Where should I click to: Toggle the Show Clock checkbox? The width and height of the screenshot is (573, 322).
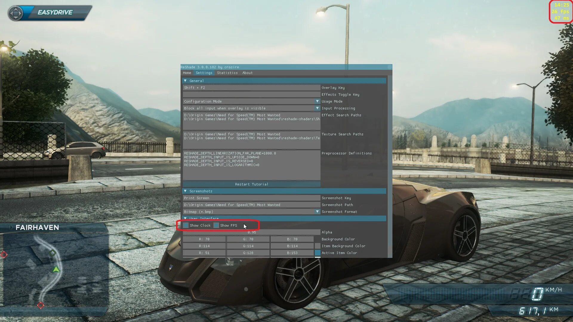point(186,225)
